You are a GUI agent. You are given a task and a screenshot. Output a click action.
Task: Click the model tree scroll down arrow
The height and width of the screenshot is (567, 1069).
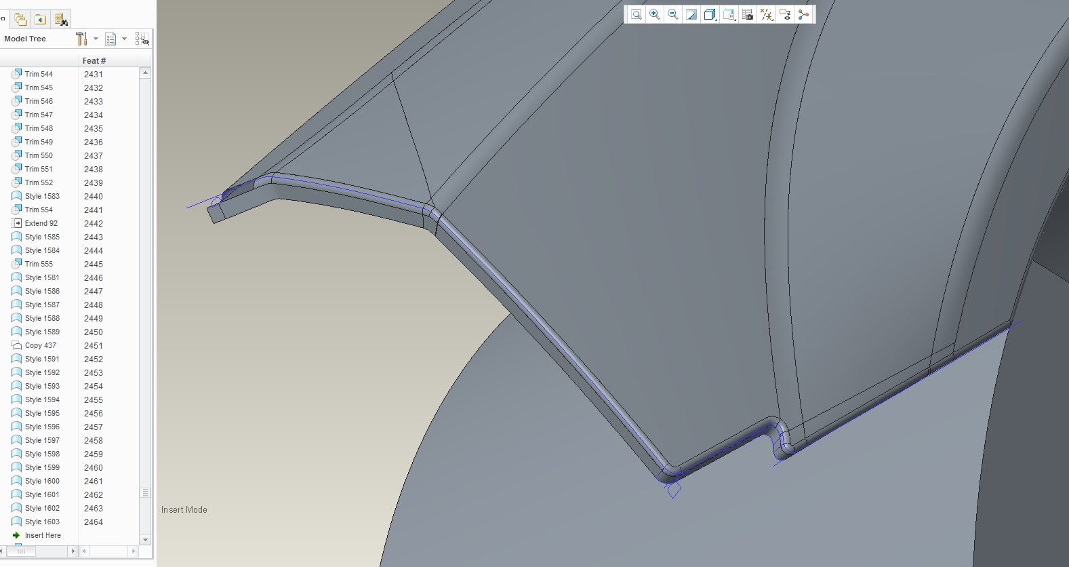(x=145, y=539)
